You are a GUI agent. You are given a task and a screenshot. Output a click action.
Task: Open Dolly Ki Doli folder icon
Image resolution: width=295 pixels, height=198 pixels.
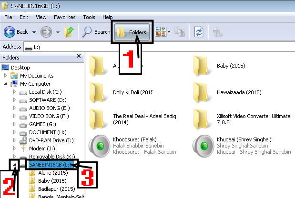(98, 93)
